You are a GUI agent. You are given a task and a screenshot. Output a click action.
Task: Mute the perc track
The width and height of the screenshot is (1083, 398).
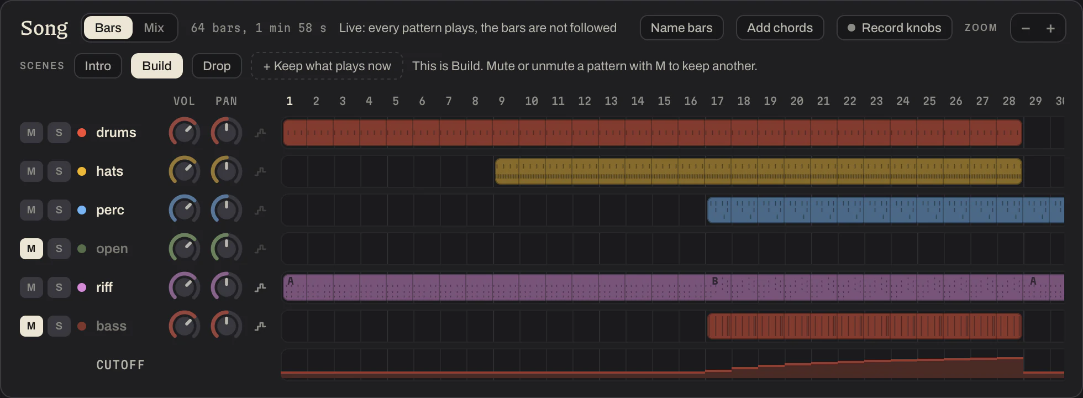click(31, 210)
